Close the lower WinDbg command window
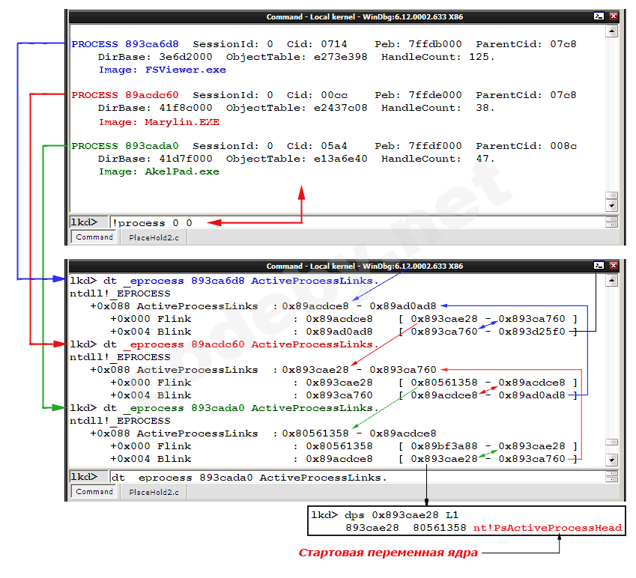Image resolution: width=636 pixels, height=578 pixels. tap(614, 266)
